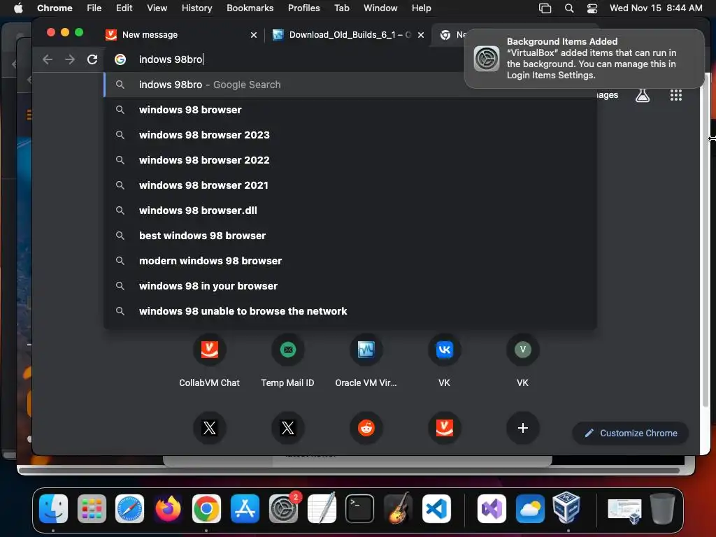Screen dimensions: 716x537
Task: Launch GarageBand from the Dock
Action: 398,508
